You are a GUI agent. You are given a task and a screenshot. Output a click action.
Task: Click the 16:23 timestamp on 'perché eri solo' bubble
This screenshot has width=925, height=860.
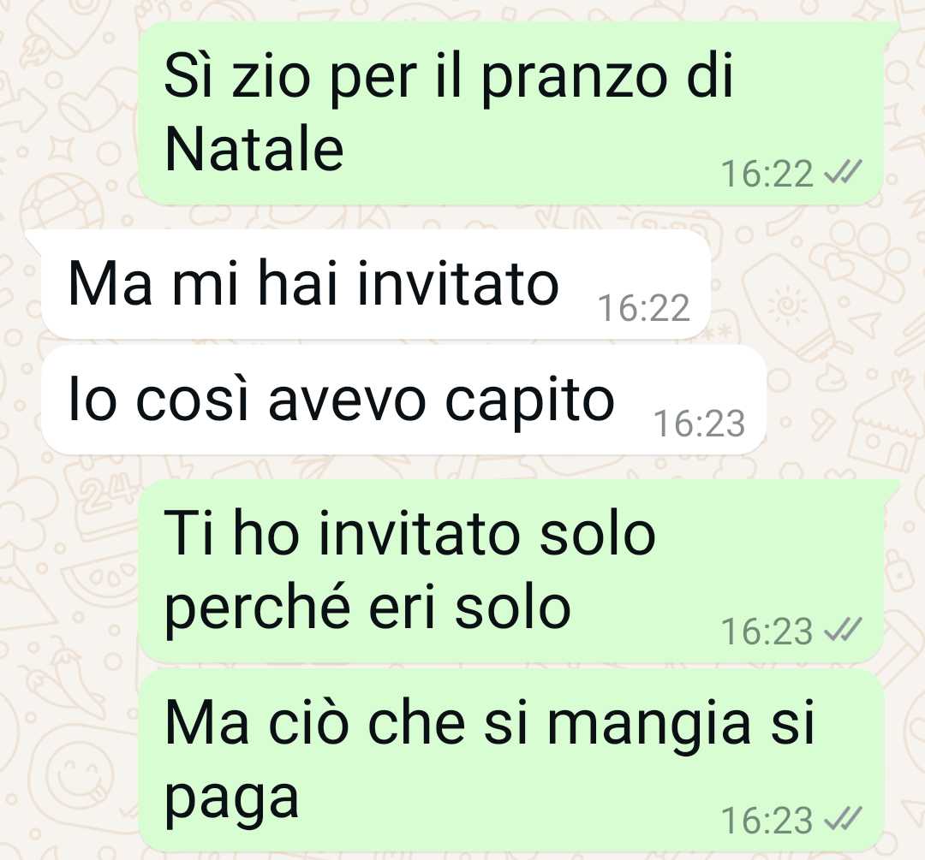(x=767, y=632)
